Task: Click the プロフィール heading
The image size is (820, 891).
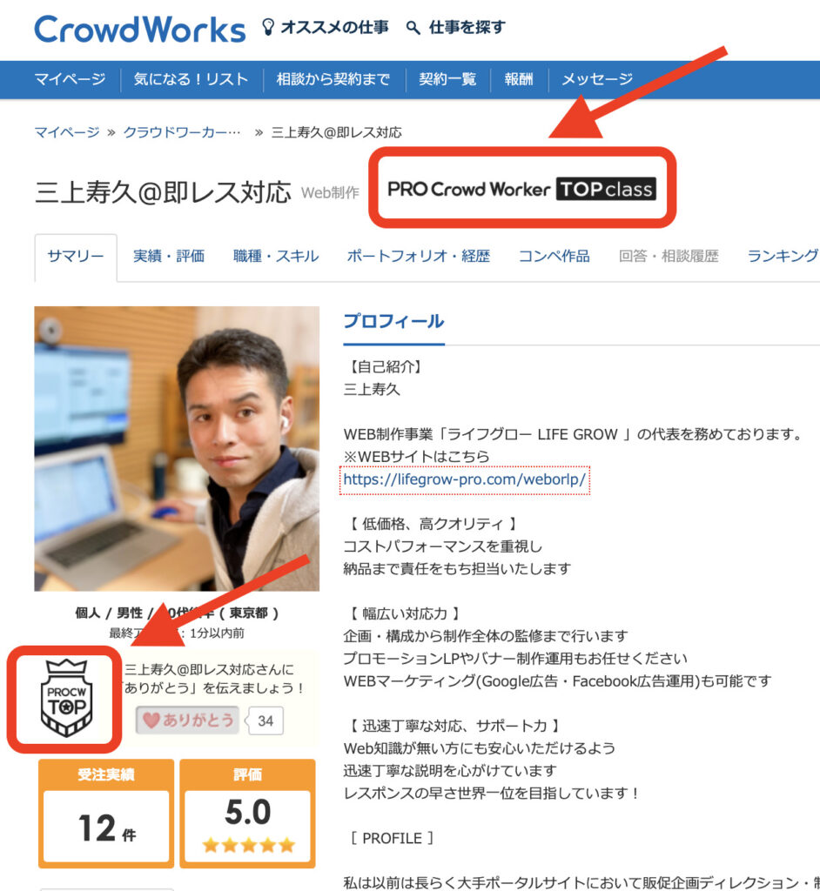Action: click(x=394, y=322)
